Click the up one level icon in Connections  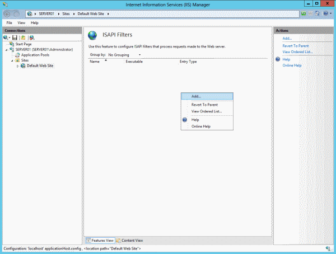click(23, 37)
